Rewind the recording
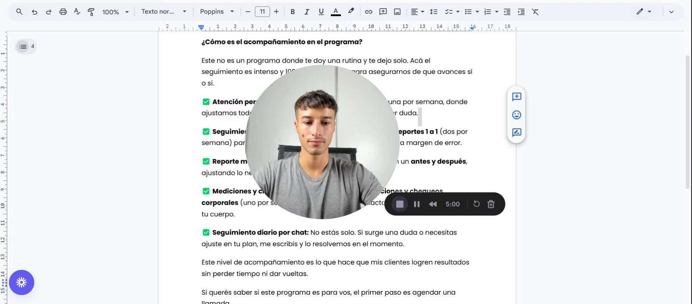Image resolution: width=692 pixels, height=304 pixels. click(432, 204)
